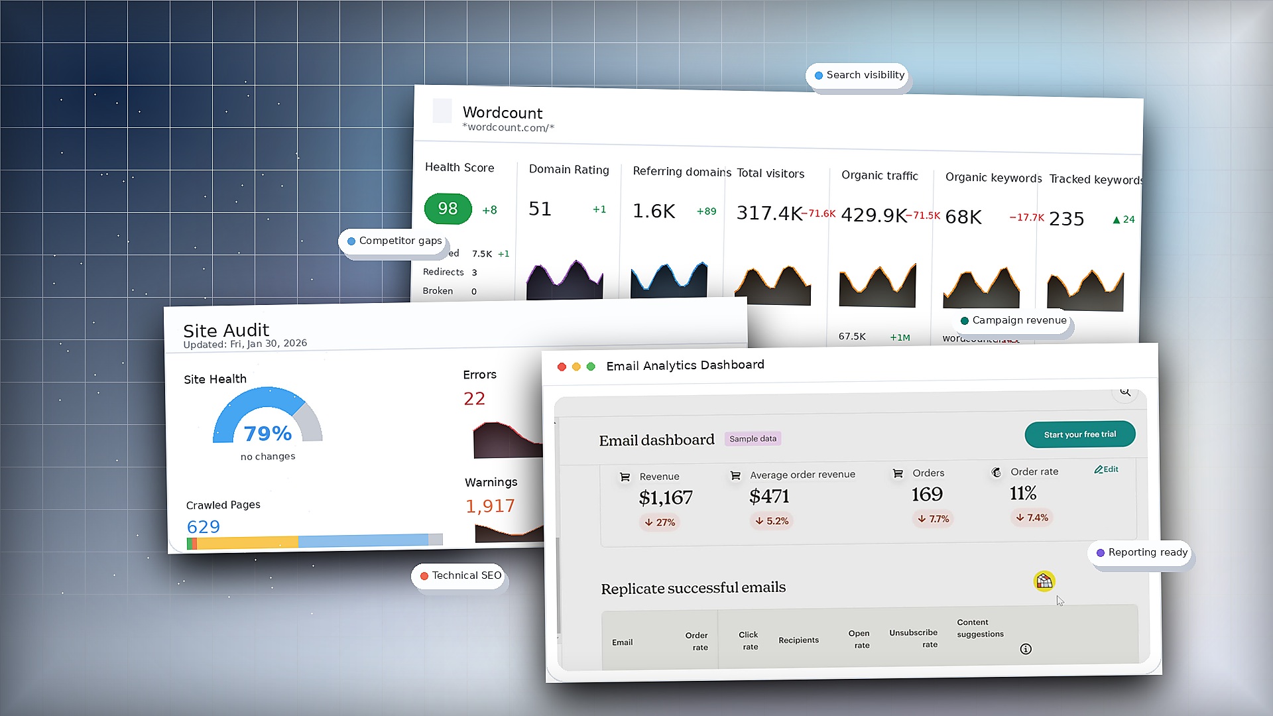Click the green maximize dot of Email Analytics Dashboard
The height and width of the screenshot is (716, 1273).
pos(591,367)
